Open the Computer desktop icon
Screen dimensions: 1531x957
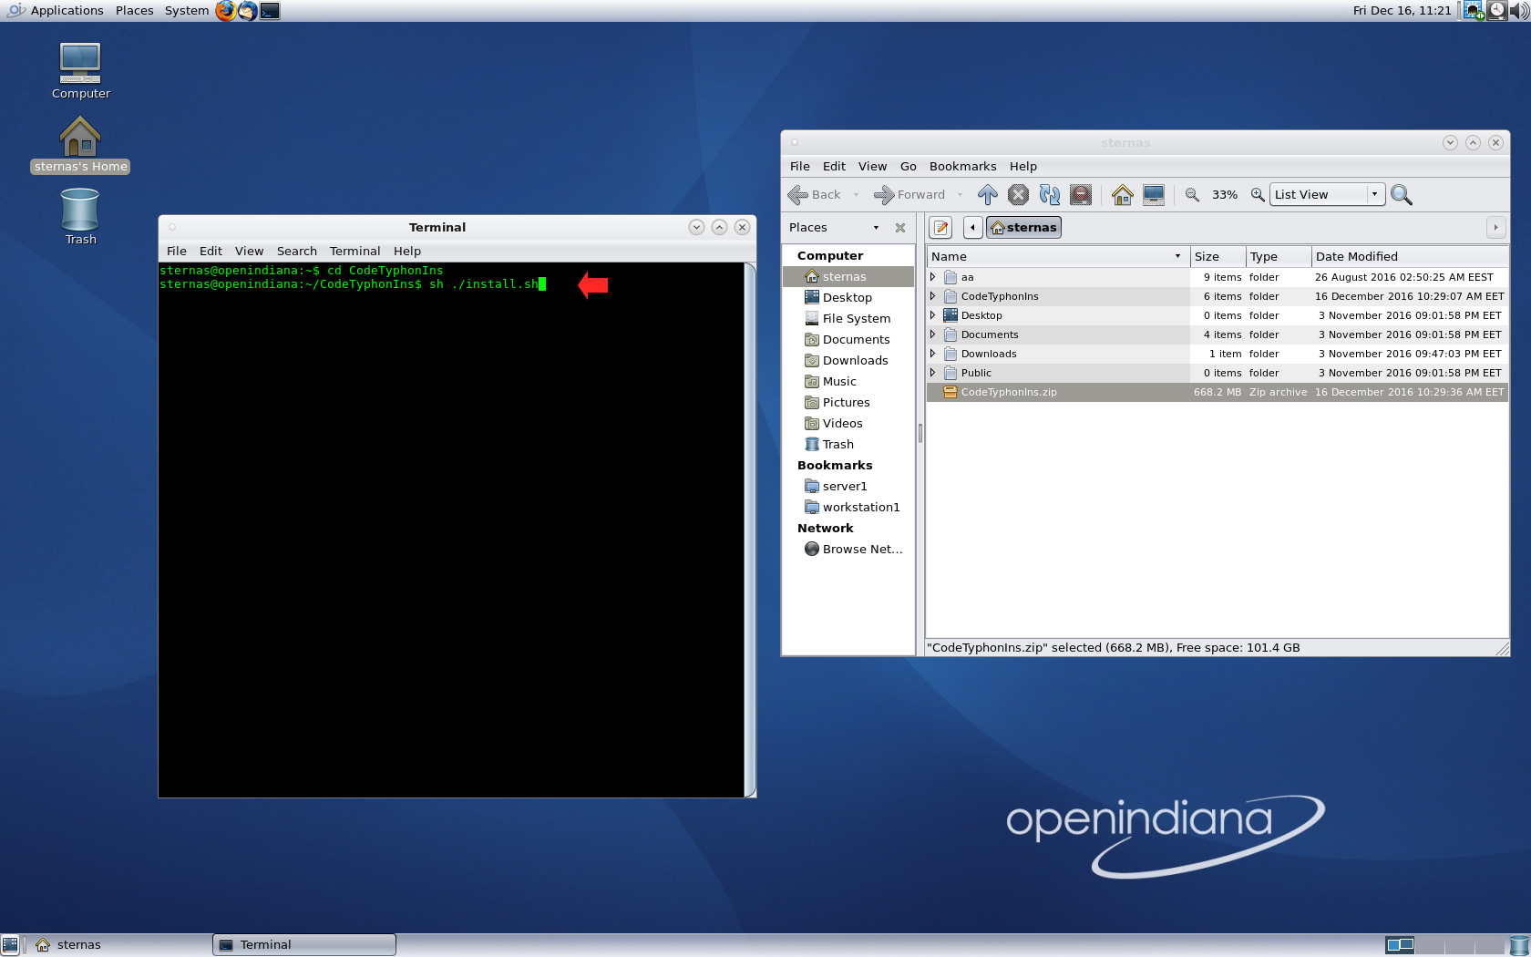tap(80, 71)
